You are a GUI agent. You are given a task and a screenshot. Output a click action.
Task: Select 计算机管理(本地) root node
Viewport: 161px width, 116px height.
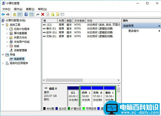(16, 21)
